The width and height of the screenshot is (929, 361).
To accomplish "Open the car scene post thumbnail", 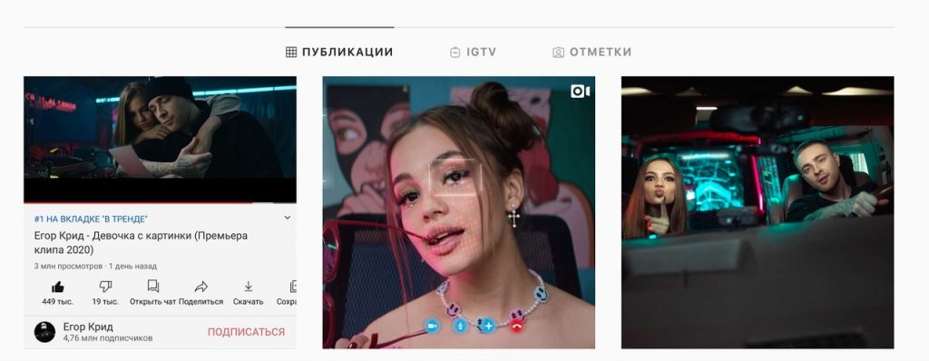I will coord(758,212).
